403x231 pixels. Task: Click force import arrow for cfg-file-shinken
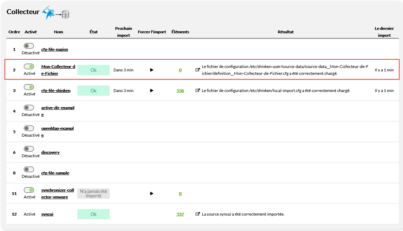[x=152, y=91]
